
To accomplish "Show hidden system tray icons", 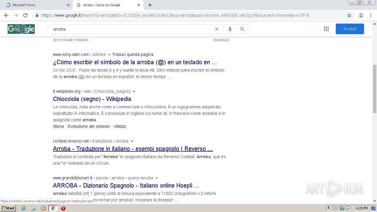I will 328,208.
